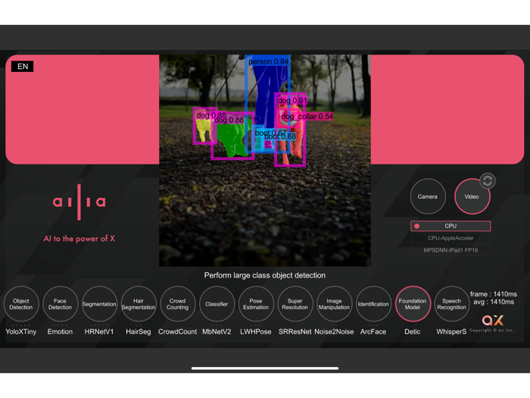This screenshot has width=530, height=398.
Task: Switch input to Camera
Action: pos(428,196)
